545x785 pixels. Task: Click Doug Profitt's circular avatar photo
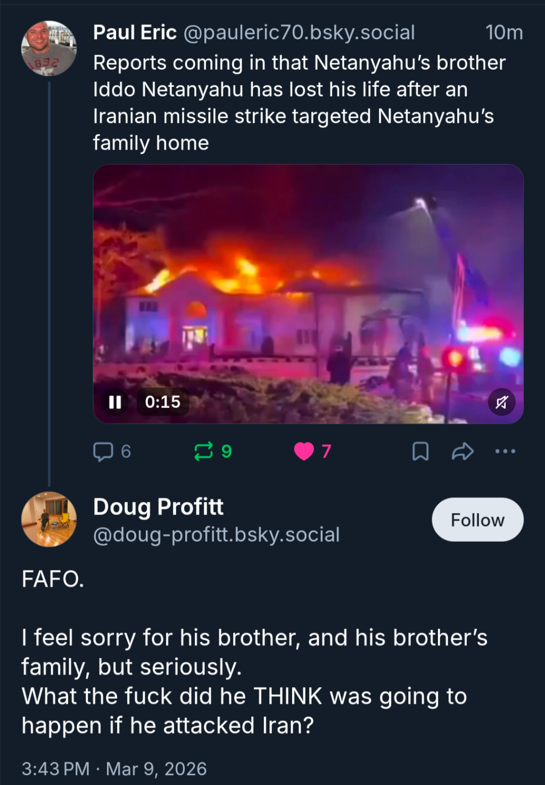pos(48,519)
